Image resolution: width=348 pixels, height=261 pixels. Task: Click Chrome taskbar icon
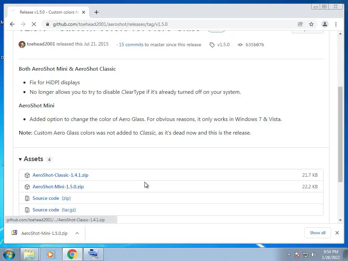[x=72, y=254]
